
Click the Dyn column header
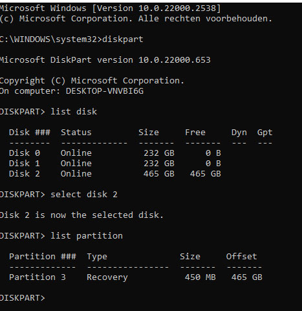(239, 133)
